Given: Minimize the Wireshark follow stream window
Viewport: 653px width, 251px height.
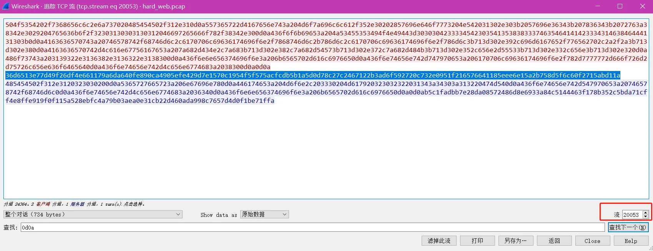Looking at the screenshot, I should (598, 6).
